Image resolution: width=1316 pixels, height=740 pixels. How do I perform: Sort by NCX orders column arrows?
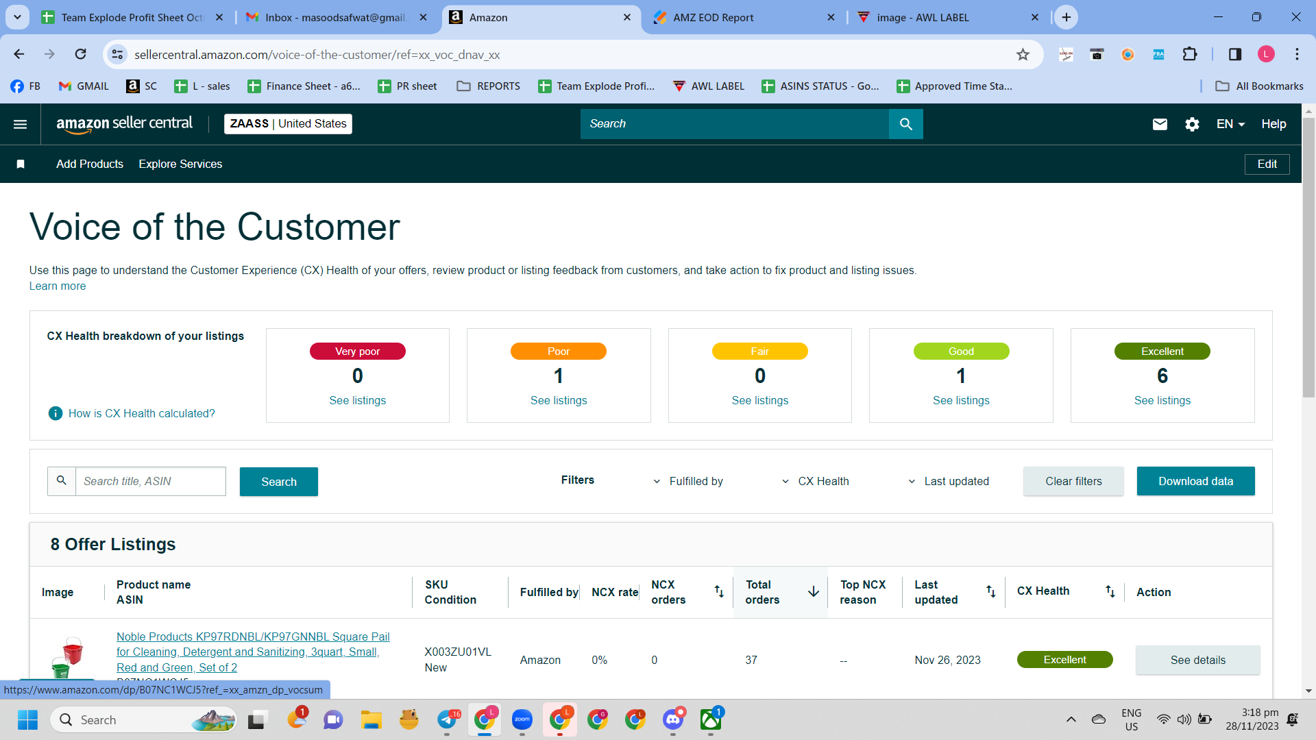(x=719, y=591)
